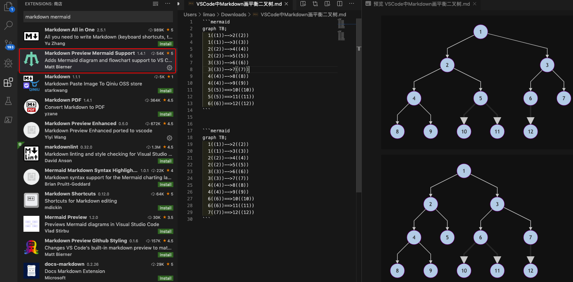Open the Search view in the activity bar
573x282 pixels.
(8, 26)
